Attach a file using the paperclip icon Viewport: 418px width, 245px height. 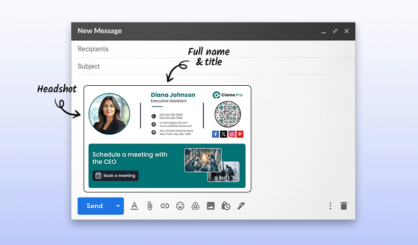click(149, 206)
